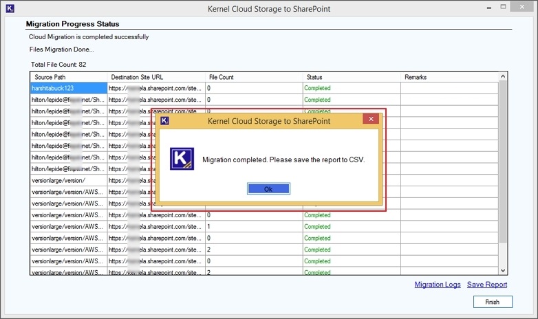Click the vertical scrollbar thumb of the table

point(503,162)
